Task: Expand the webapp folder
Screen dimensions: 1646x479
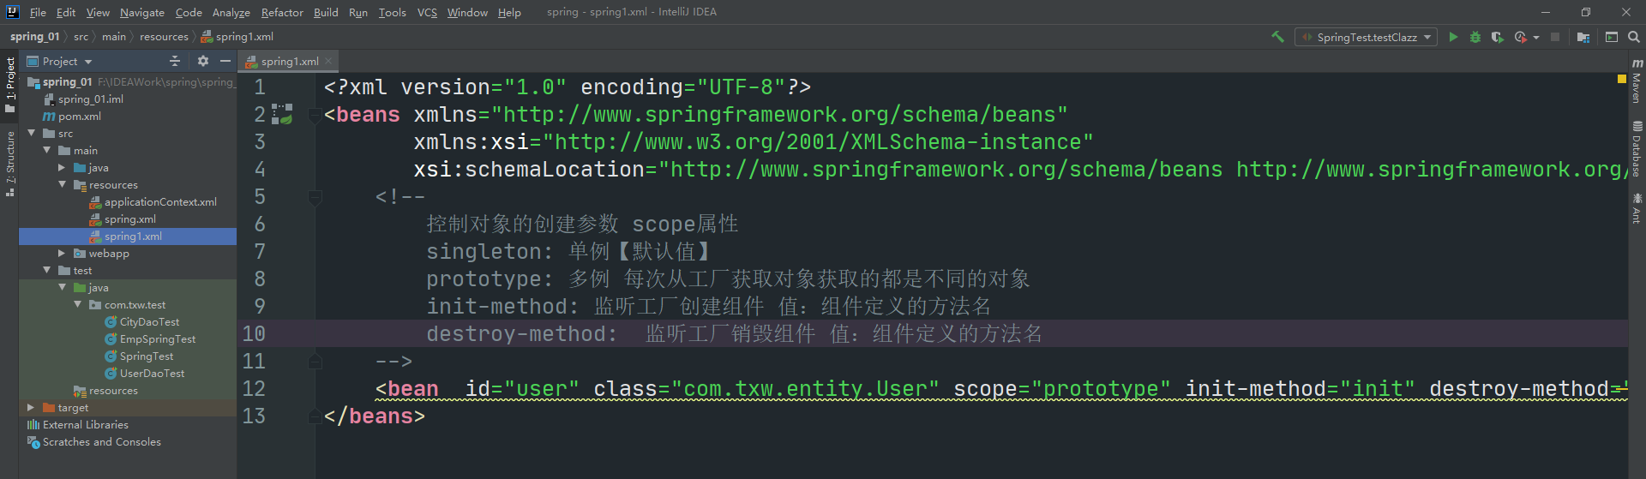Action: (x=62, y=253)
